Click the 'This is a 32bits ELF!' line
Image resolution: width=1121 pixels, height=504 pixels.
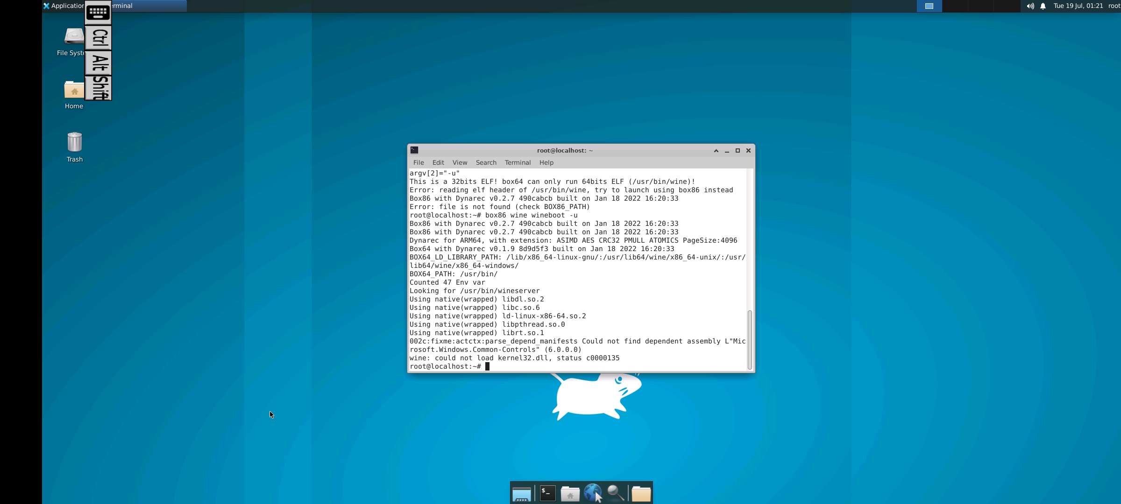[552, 182]
